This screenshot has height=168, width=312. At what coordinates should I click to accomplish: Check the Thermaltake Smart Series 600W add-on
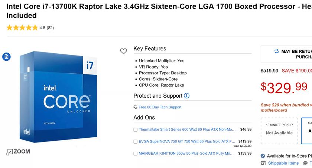[x=136, y=130]
